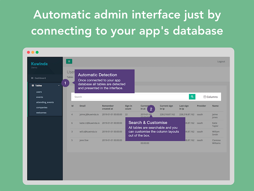Click the Dashboard grid icon
This screenshot has width=254, height=191.
(x=32, y=78)
